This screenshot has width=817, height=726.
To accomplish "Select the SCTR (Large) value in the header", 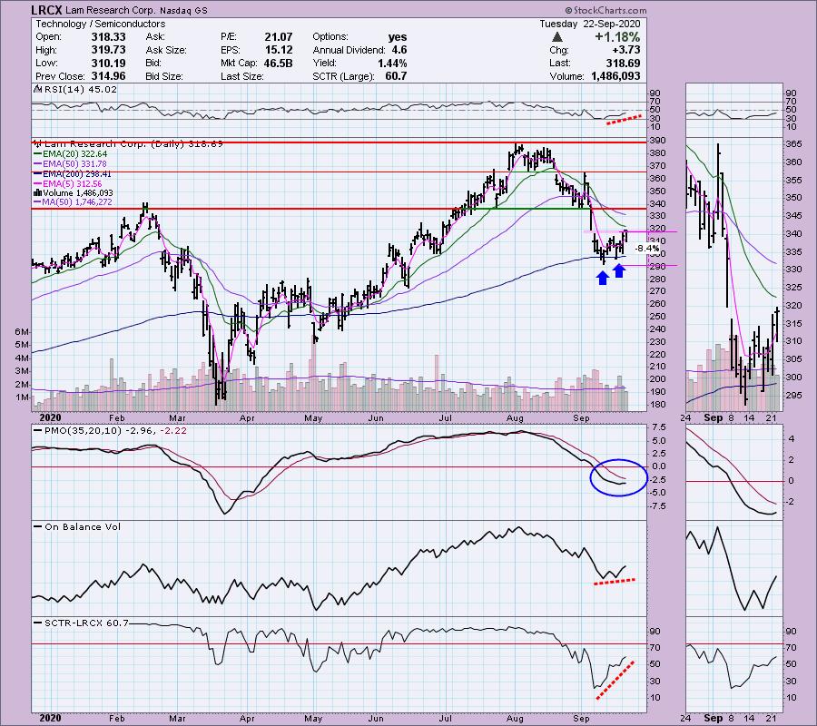I will click(x=397, y=76).
